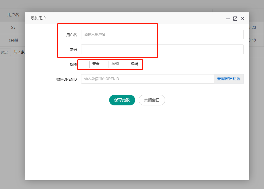Click the 关闭窗口 button
The width and height of the screenshot is (264, 189).
pyautogui.click(x=152, y=100)
